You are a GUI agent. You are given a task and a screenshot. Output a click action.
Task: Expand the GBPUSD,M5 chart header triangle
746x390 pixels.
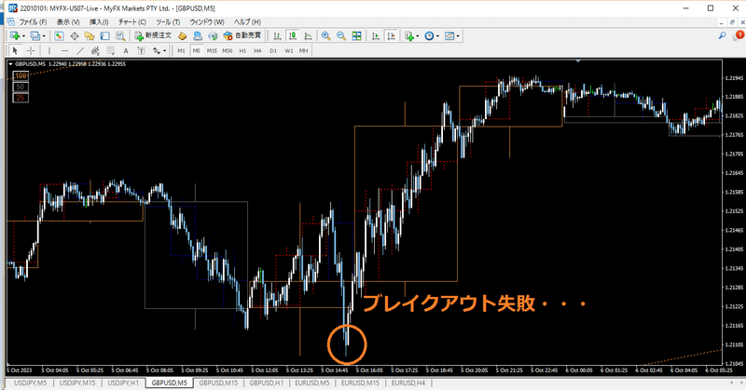(11, 63)
